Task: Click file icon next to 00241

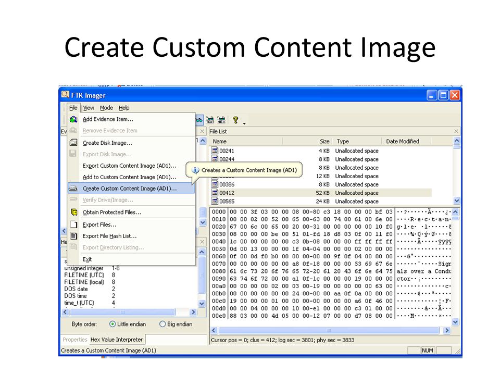Action: click(215, 151)
